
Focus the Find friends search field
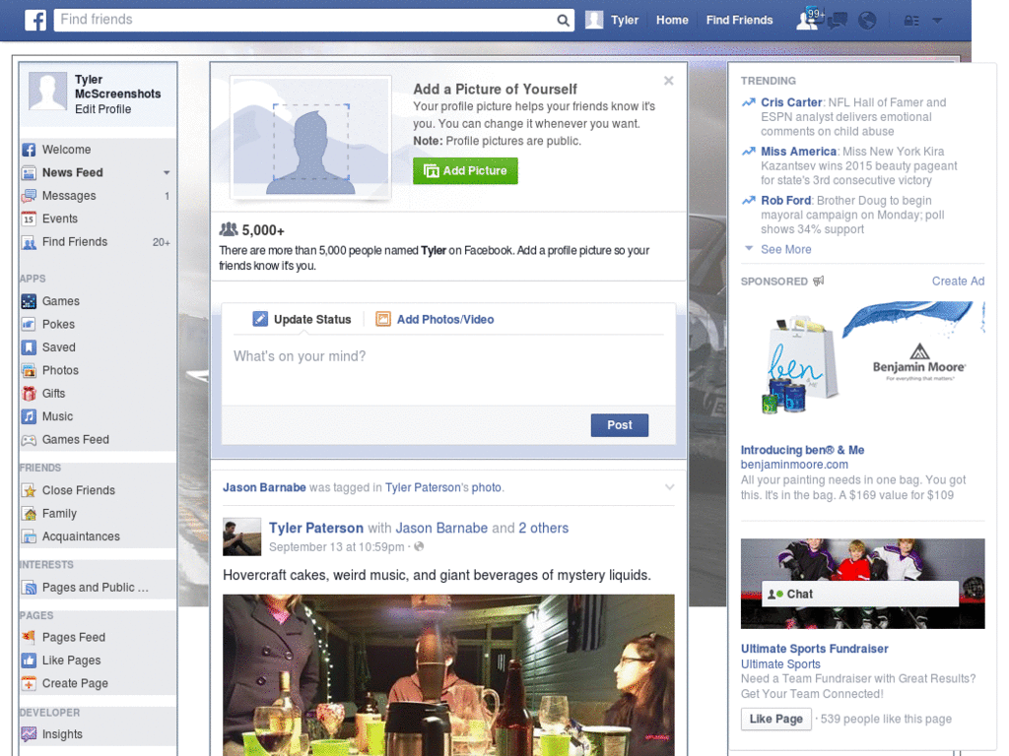305,20
